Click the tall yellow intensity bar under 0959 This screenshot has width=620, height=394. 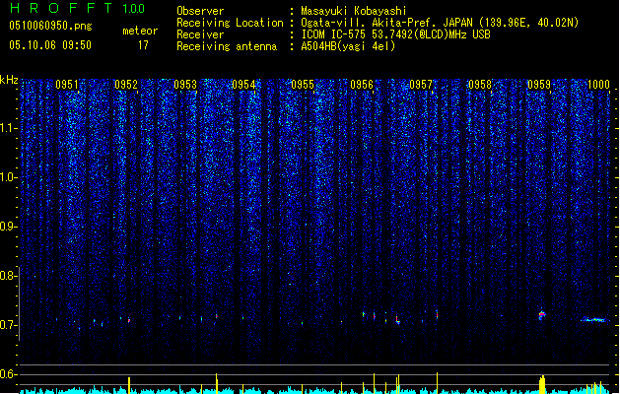pyautogui.click(x=542, y=384)
